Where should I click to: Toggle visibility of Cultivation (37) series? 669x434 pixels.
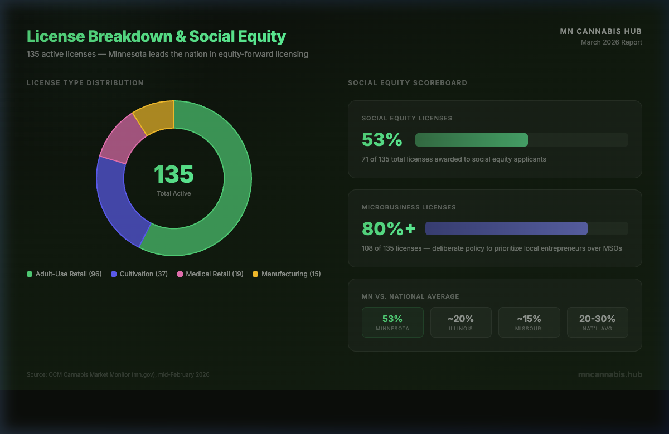coord(139,274)
